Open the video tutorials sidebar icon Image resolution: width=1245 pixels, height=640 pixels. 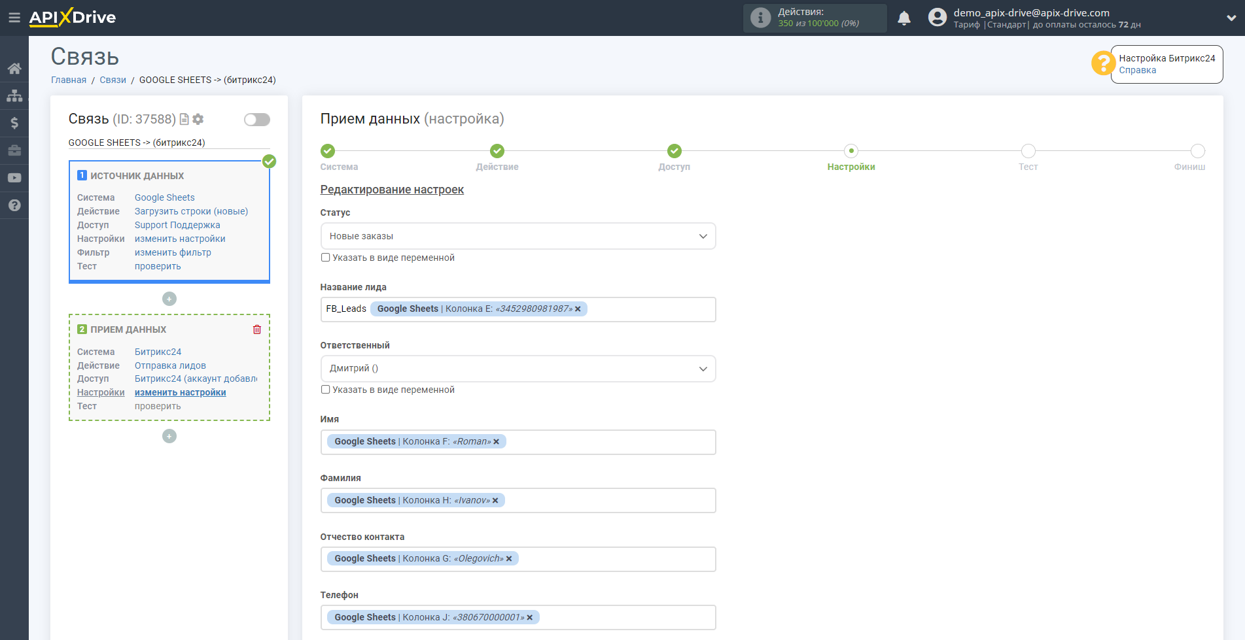(14, 178)
